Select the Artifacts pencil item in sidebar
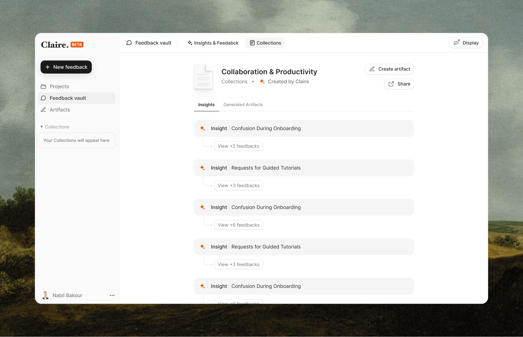Viewport: 523px width, 337px height. [60, 110]
